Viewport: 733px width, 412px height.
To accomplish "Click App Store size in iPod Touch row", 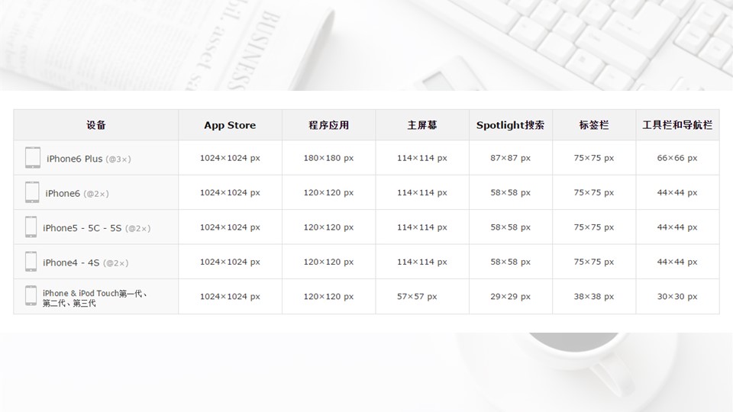I will tap(230, 296).
